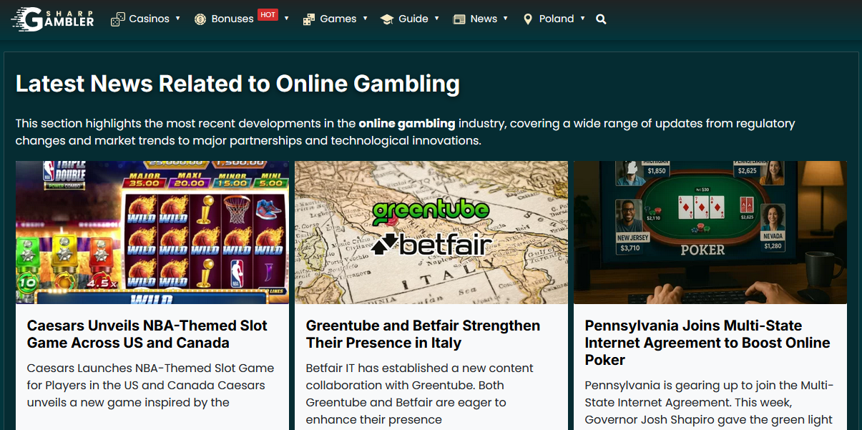Click the online poker table thumbnail
The height and width of the screenshot is (430, 862).
coord(710,233)
